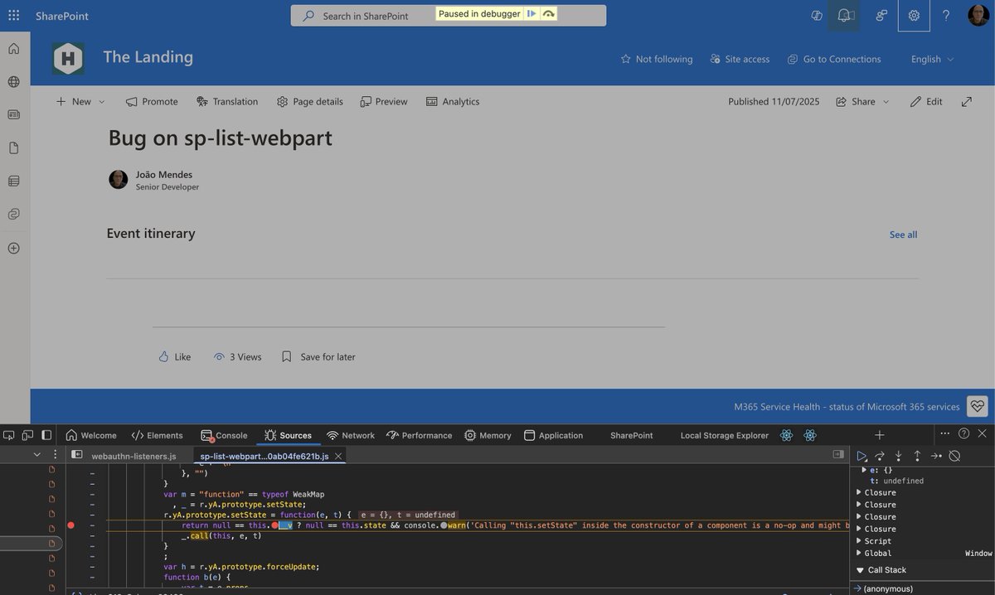Click Preview in the command bar

(x=384, y=101)
